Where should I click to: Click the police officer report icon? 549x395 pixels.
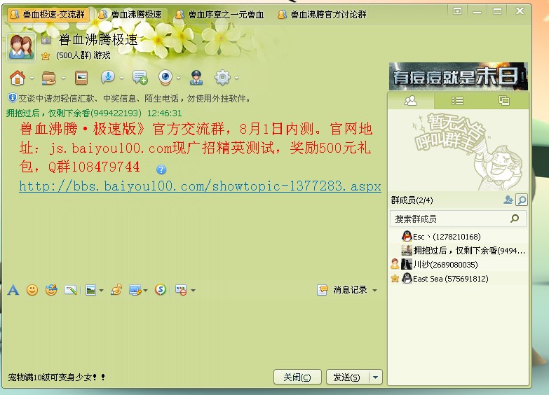click(196, 78)
